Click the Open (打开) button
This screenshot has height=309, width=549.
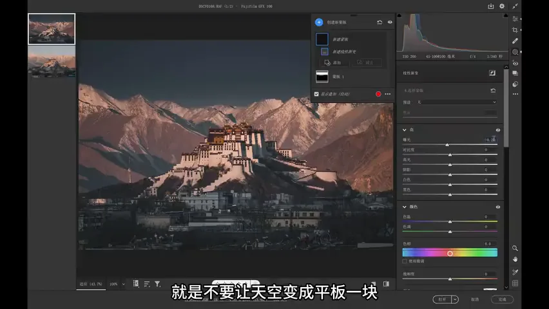(x=442, y=299)
